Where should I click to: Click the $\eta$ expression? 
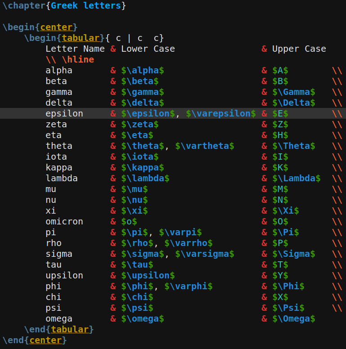pos(137,135)
